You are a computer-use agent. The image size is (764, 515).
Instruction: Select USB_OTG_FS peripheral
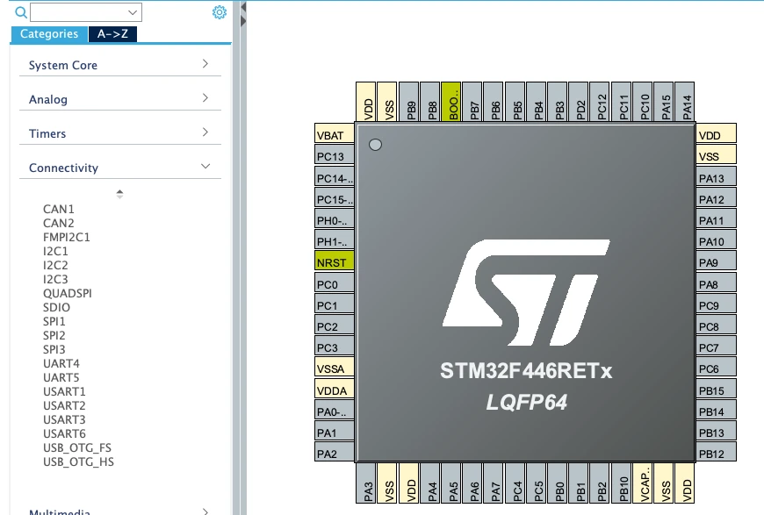tap(77, 447)
